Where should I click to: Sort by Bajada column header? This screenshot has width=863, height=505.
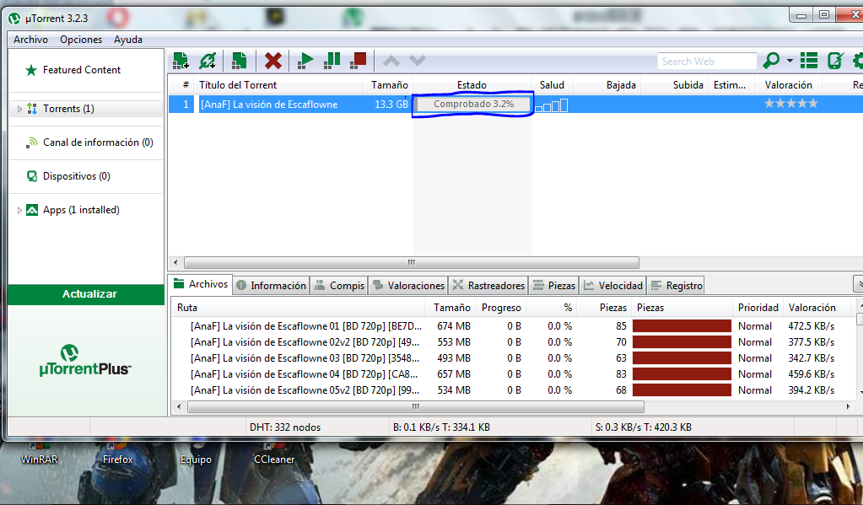coord(607,84)
